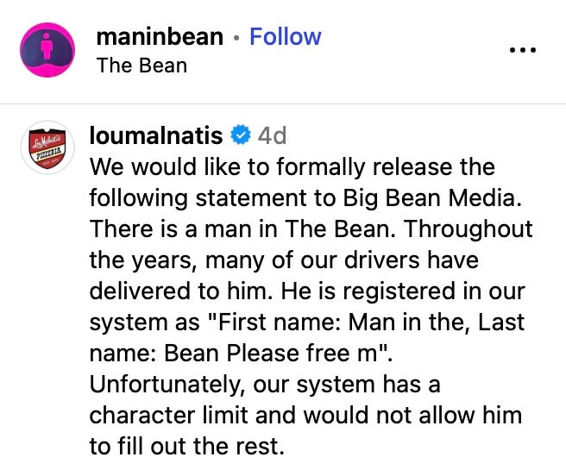Screen dimensions: 566x476
Task: Click the text "Bean Please free m"
Action: (x=271, y=353)
